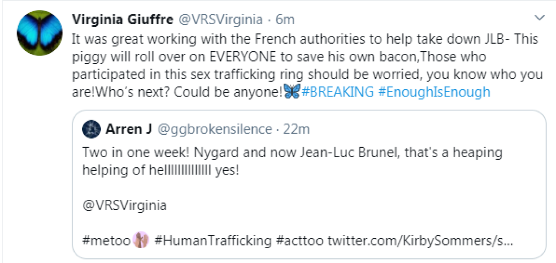The height and width of the screenshot is (263, 556).
Task: Open the tweet options chevron menu
Action: (x=539, y=18)
